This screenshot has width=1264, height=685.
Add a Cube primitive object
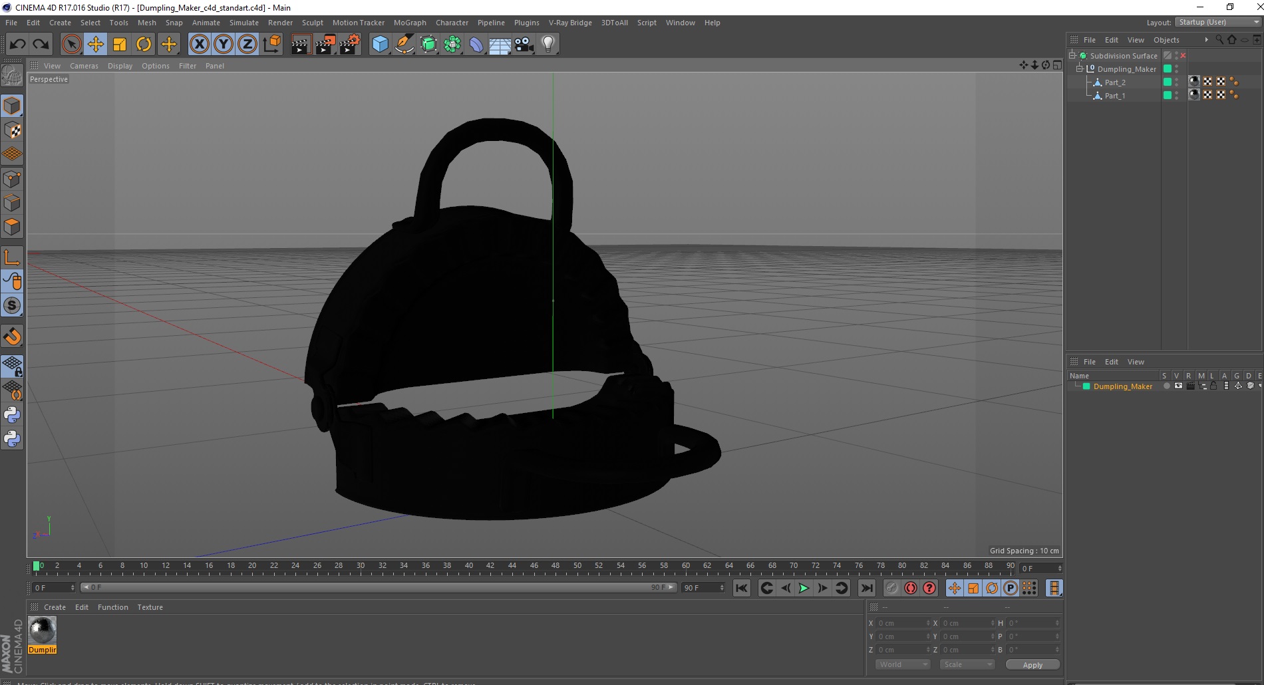pyautogui.click(x=380, y=45)
